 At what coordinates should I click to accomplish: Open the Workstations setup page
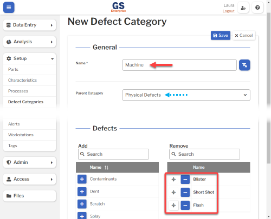21,135
